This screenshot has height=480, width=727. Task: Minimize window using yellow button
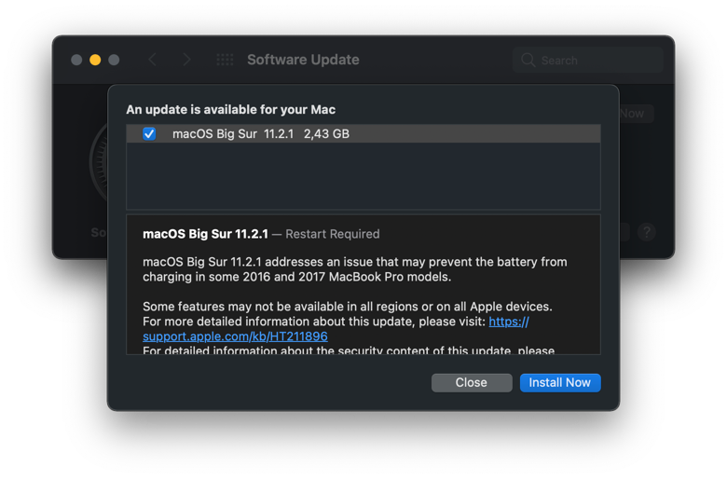95,60
